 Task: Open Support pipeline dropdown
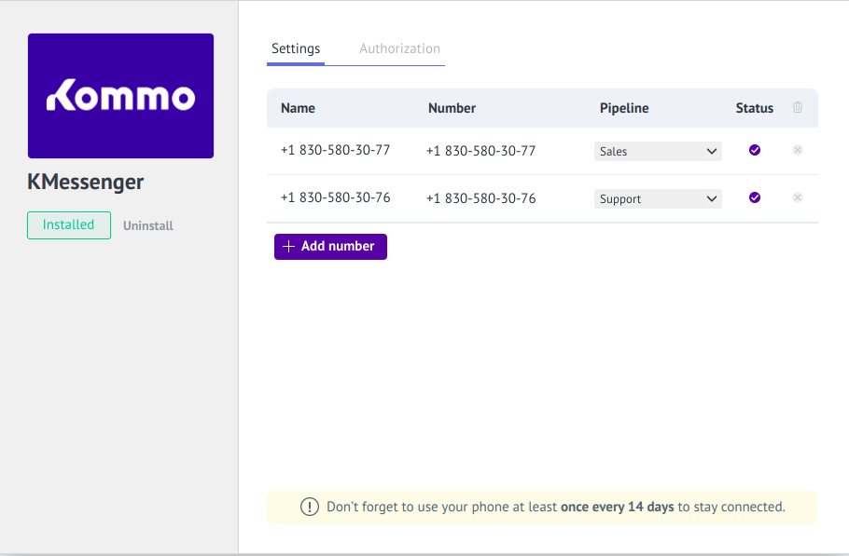click(658, 199)
